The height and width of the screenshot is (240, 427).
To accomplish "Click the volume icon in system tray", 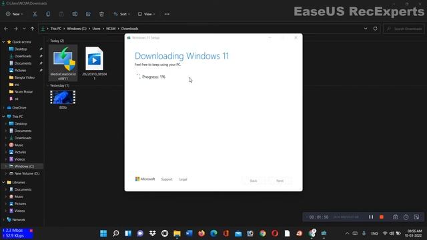I will click(x=392, y=233).
